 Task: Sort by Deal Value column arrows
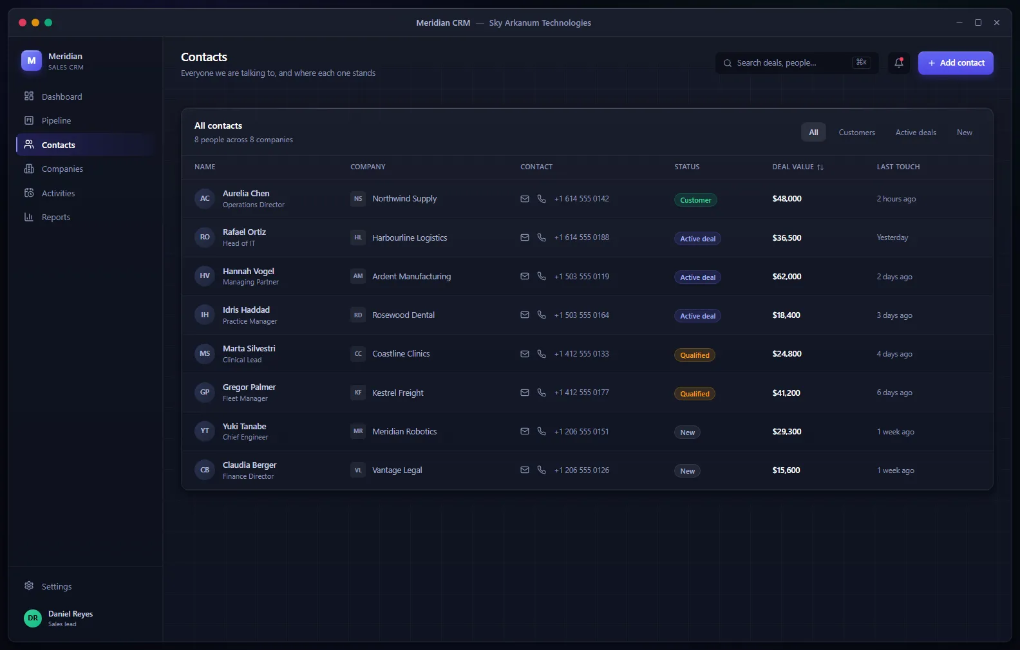(820, 167)
